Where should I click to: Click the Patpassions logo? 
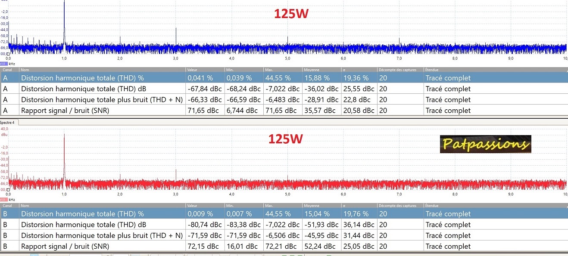(485, 145)
